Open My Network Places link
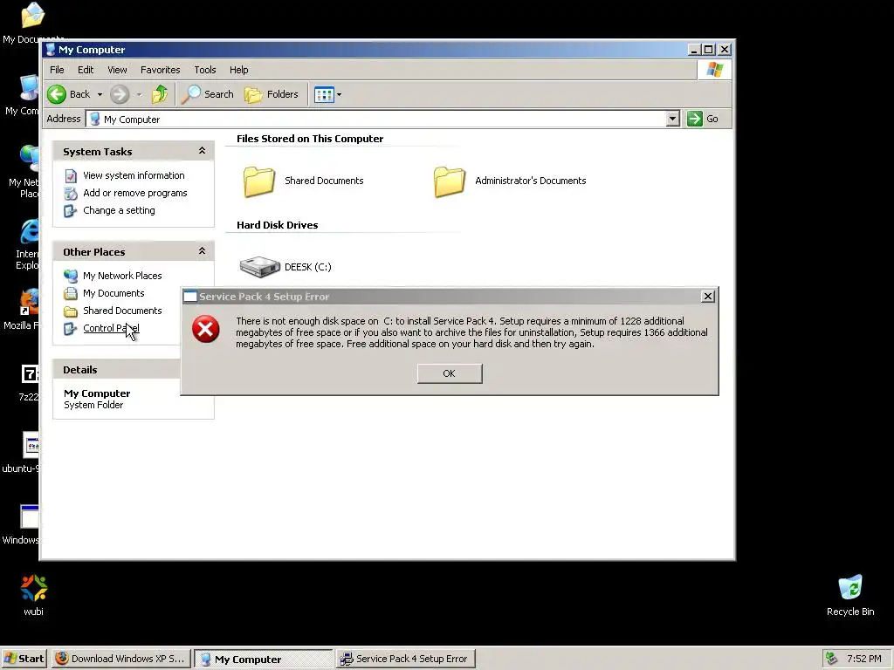The image size is (894, 670). pos(122,276)
